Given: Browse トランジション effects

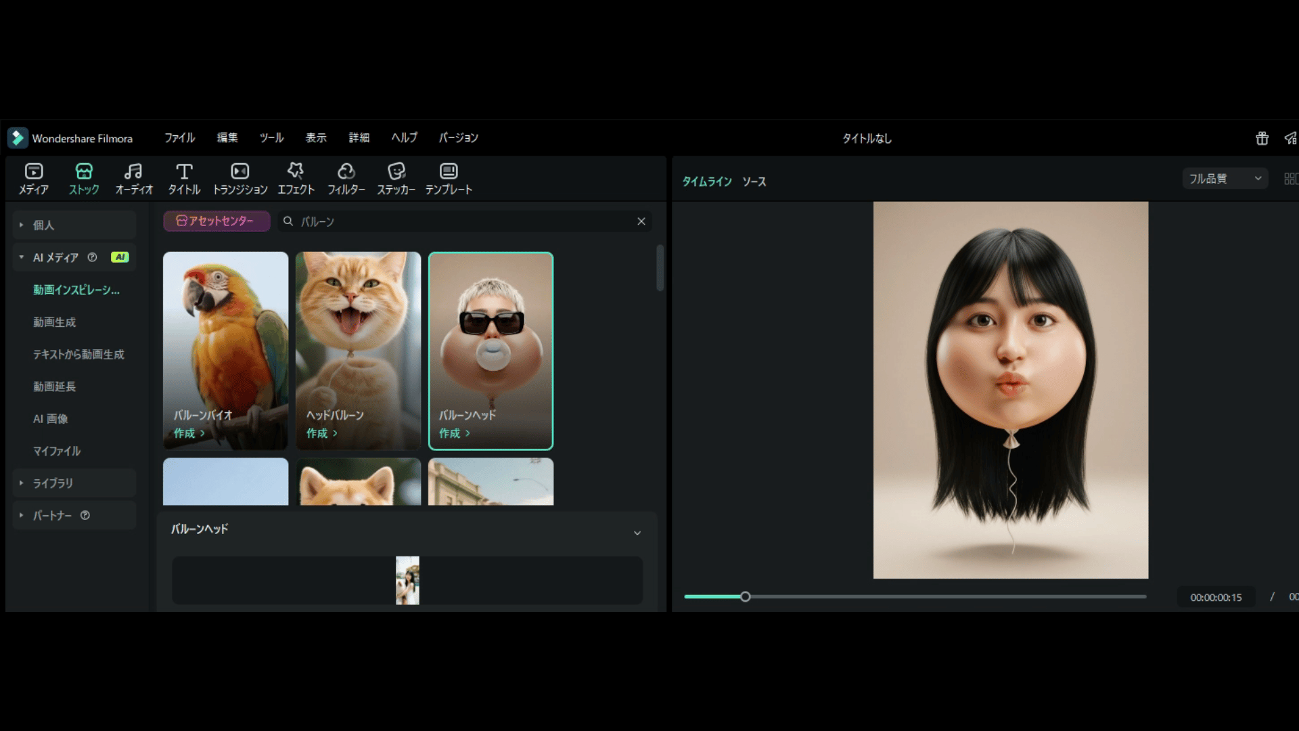Looking at the screenshot, I should (x=240, y=177).
